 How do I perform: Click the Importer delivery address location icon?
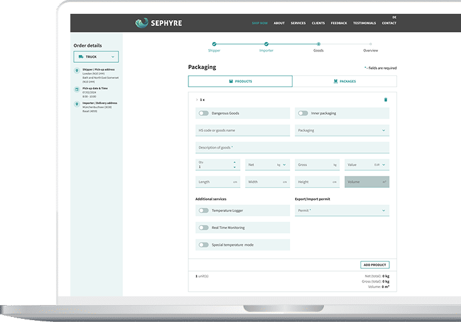coord(77,104)
